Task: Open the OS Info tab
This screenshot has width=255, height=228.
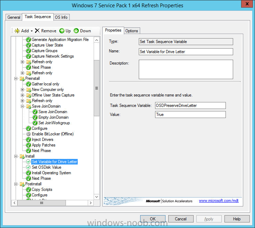Action: coord(61,17)
